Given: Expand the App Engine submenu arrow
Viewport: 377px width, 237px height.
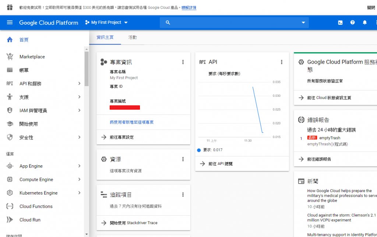Looking at the screenshot, I should point(80,166).
